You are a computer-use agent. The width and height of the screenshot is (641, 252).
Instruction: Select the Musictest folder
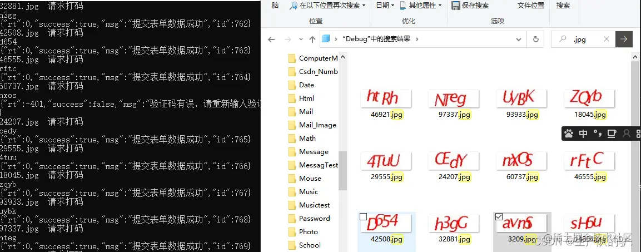tap(309, 205)
